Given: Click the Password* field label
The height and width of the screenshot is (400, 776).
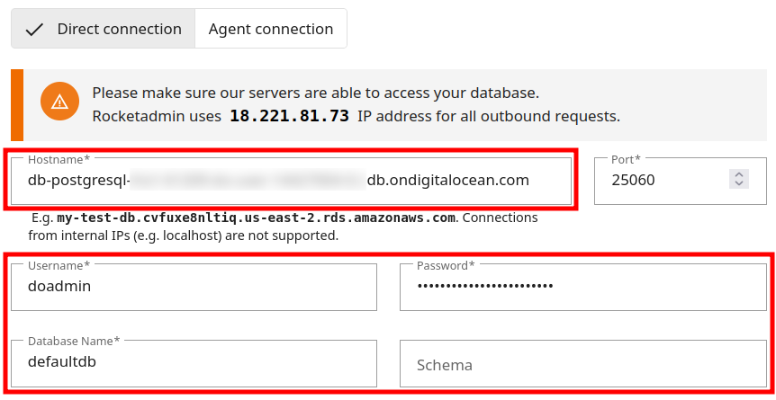Looking at the screenshot, I should [x=446, y=266].
